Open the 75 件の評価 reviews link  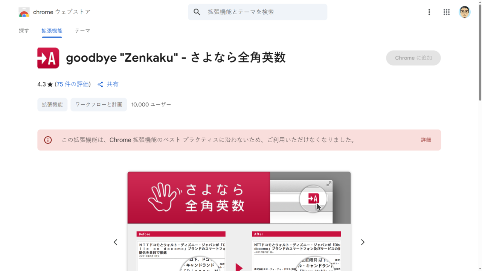point(73,84)
